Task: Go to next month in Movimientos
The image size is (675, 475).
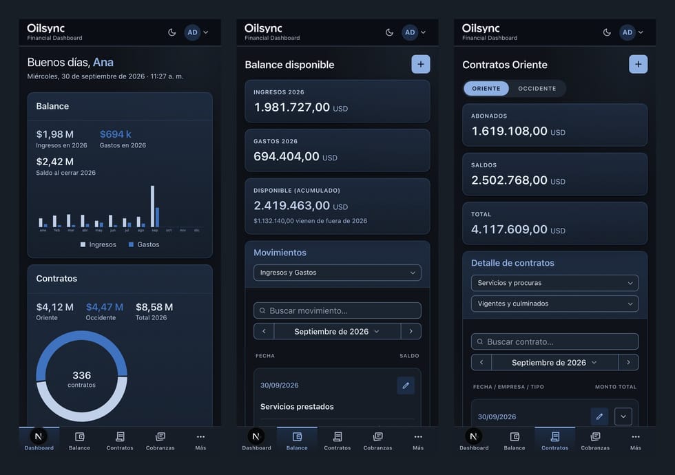Action: click(x=411, y=331)
